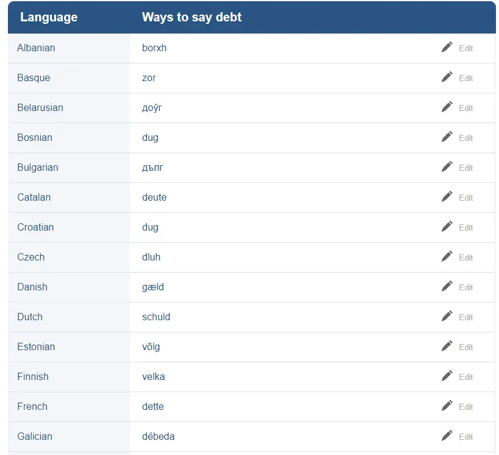Hit the pencil icon in the Czech row
This screenshot has width=499, height=455.
tap(447, 257)
